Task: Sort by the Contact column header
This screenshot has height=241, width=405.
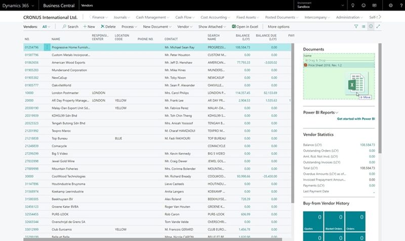Action: 171,39
